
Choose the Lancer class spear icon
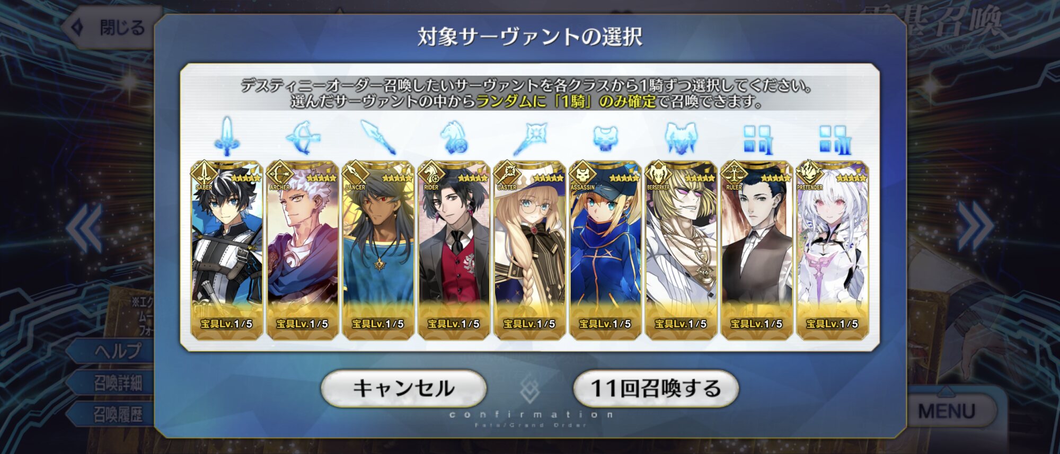point(378,137)
